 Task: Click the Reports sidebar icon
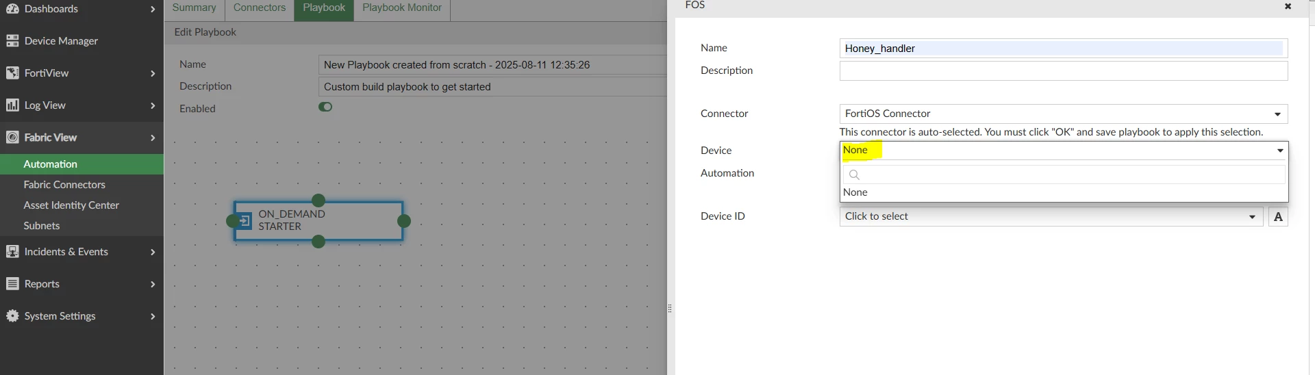12,284
